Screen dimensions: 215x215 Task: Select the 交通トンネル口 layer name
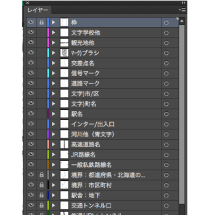[x=91, y=206]
